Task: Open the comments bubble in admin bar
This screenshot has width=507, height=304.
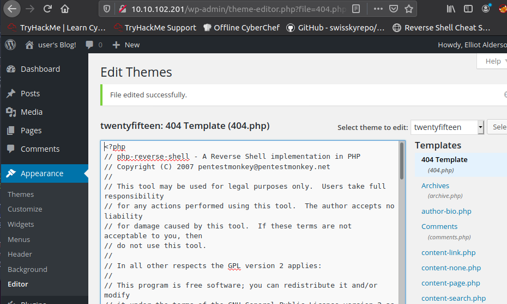Action: (x=94, y=45)
